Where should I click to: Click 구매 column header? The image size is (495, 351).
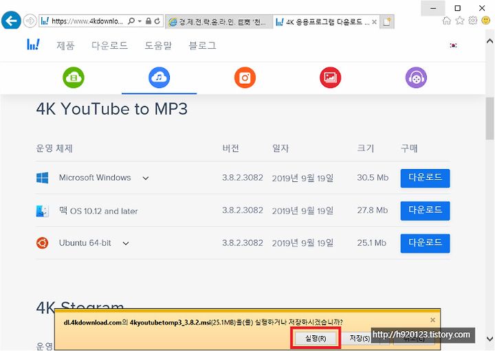[409, 148]
